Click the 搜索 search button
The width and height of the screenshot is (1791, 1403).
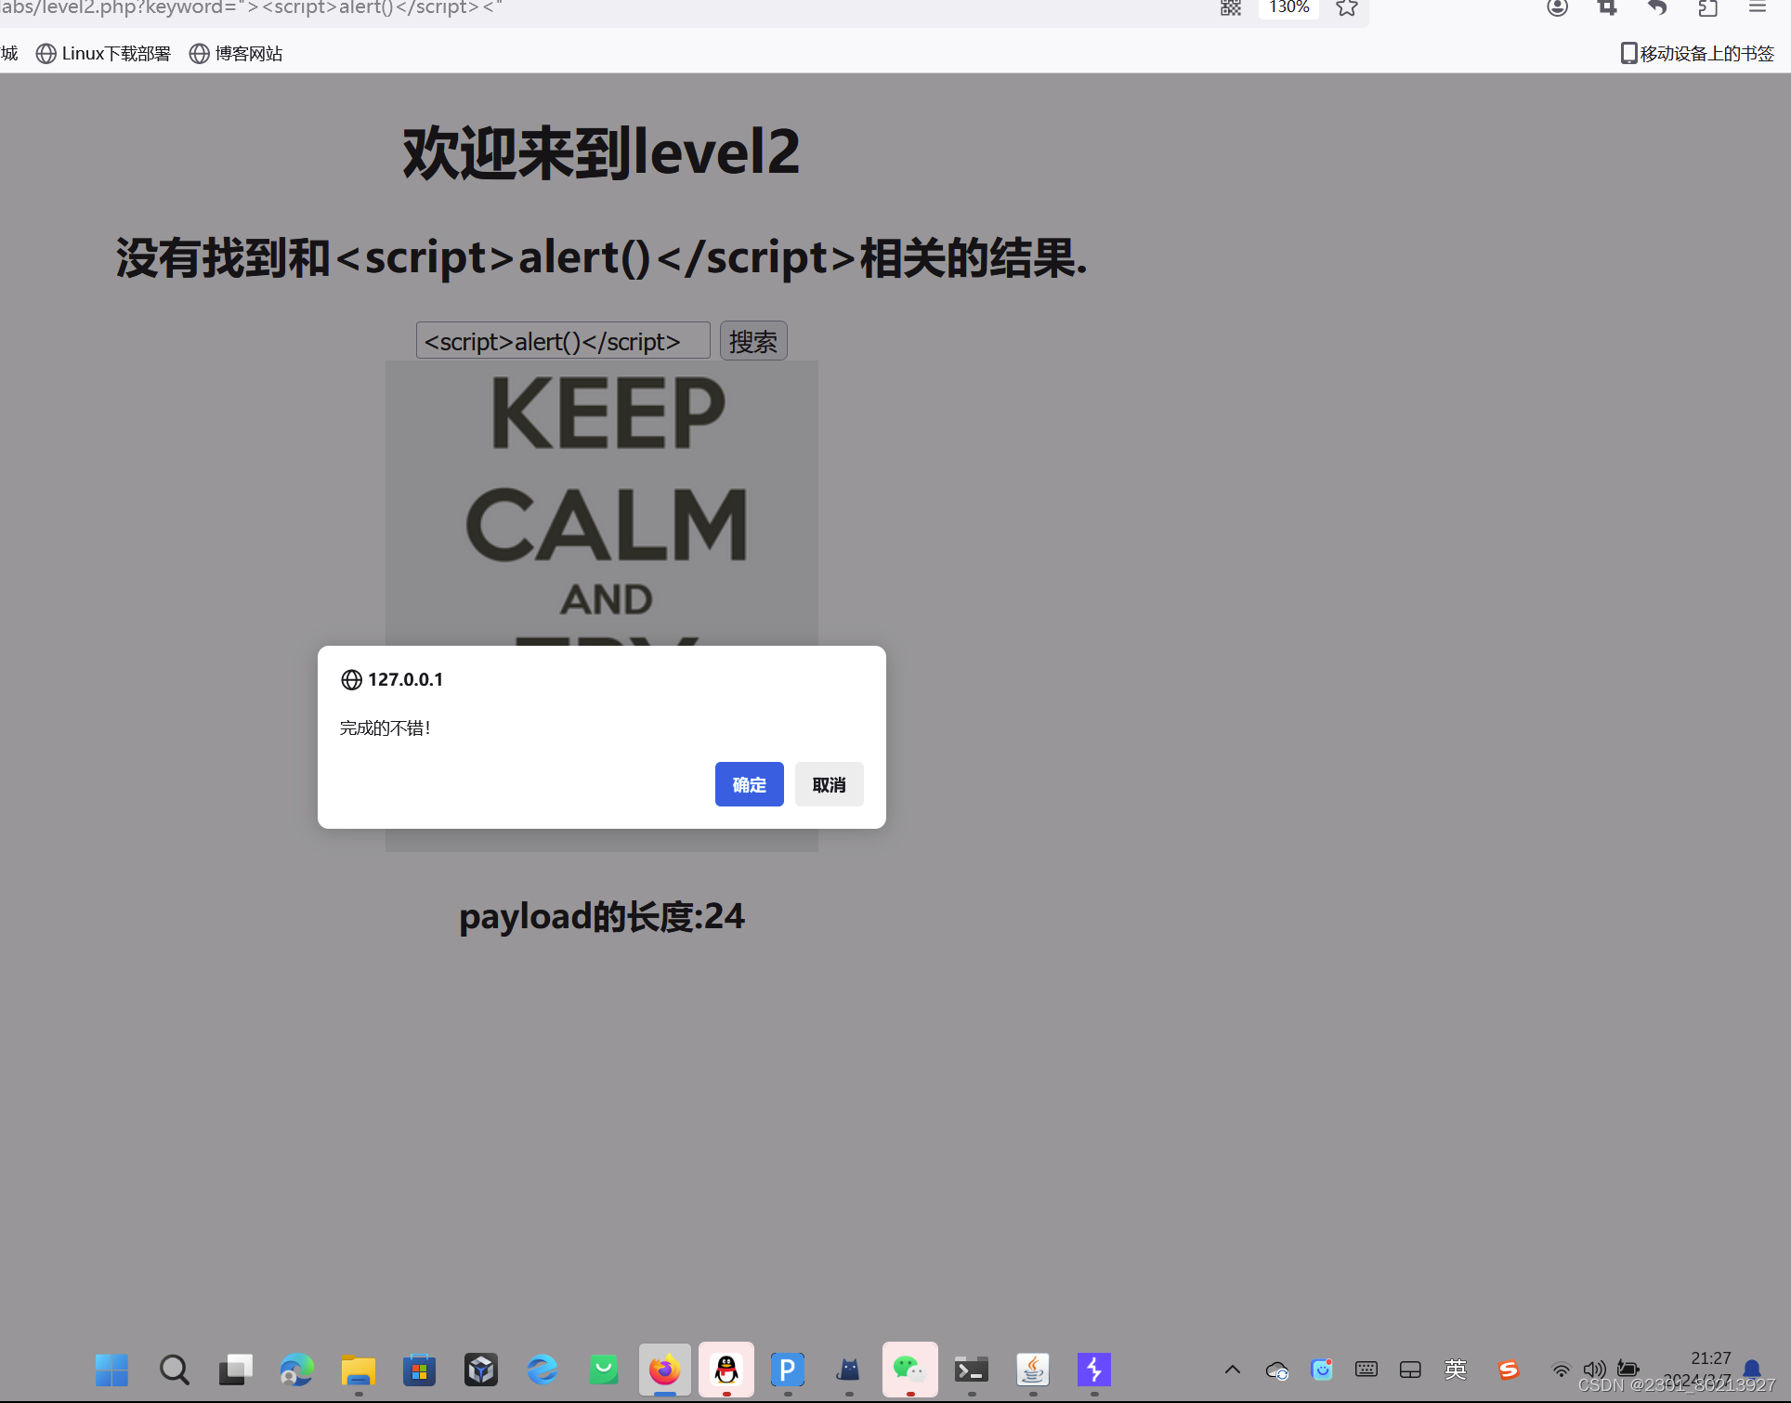pyautogui.click(x=753, y=341)
